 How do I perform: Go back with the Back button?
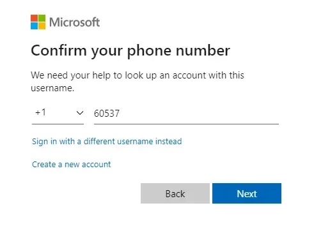[x=175, y=193]
